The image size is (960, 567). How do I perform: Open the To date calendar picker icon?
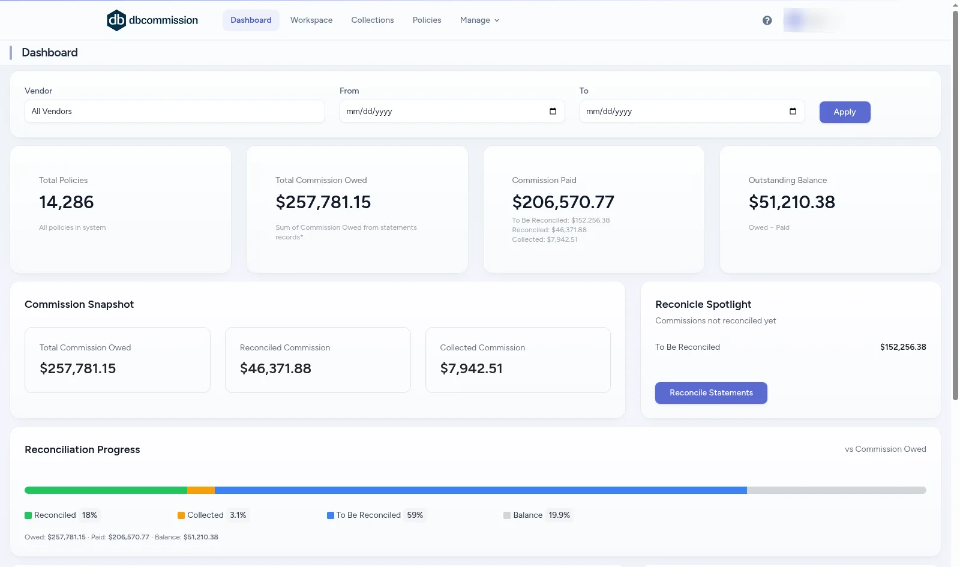click(x=793, y=111)
